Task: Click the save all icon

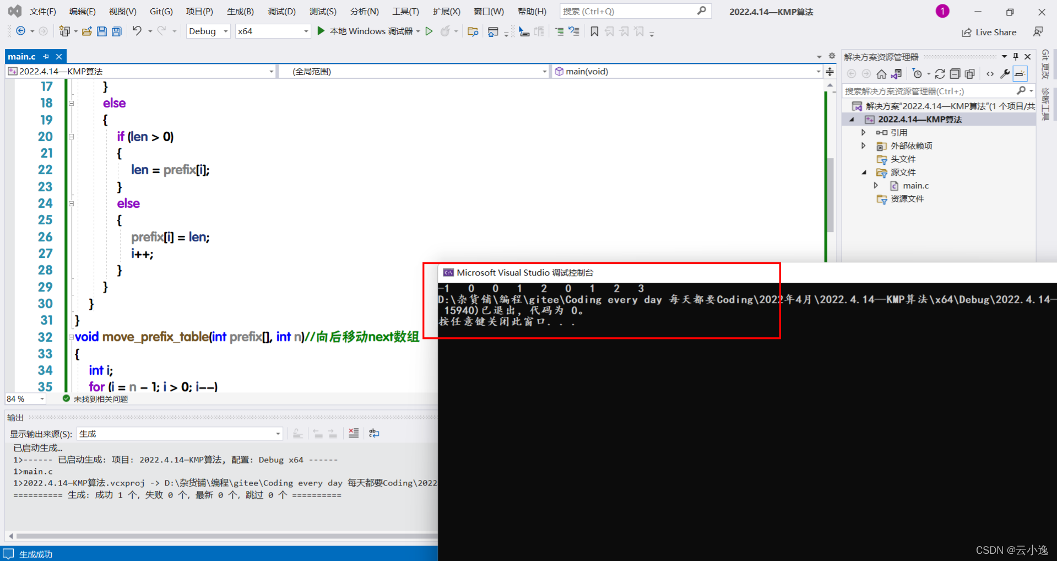Action: 117,31
